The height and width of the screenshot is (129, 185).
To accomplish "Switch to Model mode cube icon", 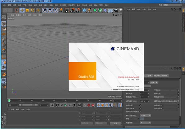I will coord(4,24).
